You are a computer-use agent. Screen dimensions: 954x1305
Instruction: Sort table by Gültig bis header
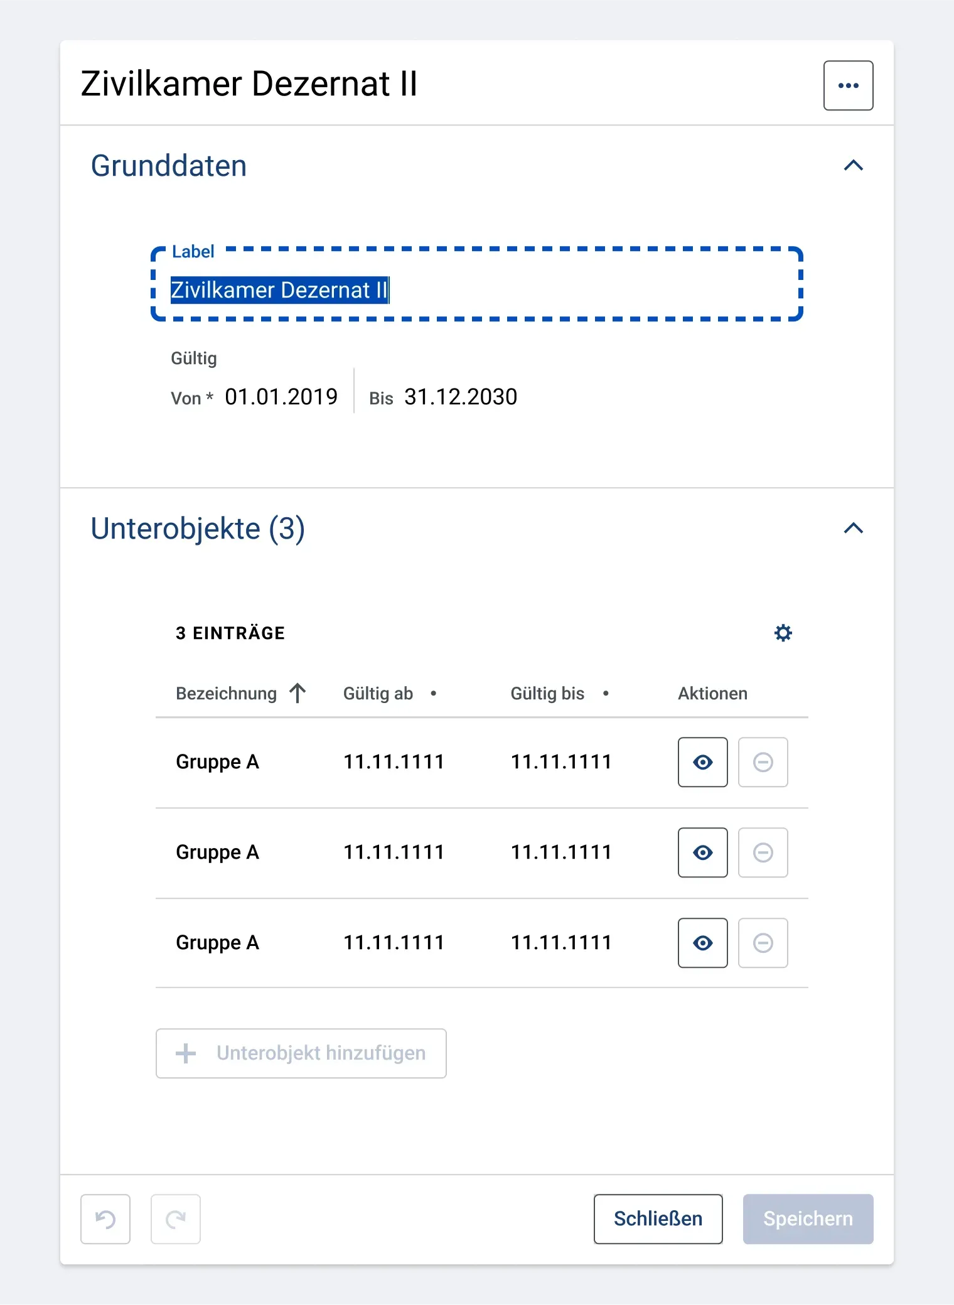click(x=547, y=694)
